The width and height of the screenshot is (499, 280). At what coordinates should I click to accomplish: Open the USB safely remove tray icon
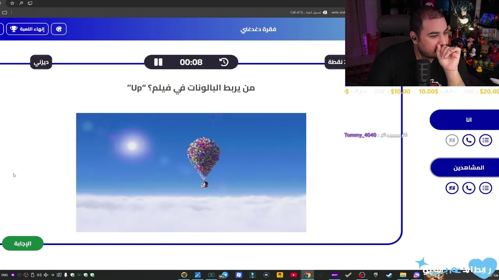pos(32,275)
